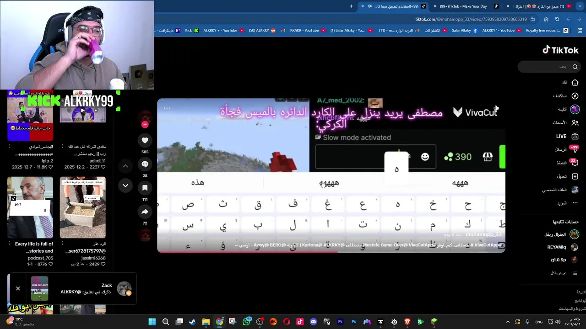
Task: Open the 'Royalty free music' bookmark
Action: [547, 31]
